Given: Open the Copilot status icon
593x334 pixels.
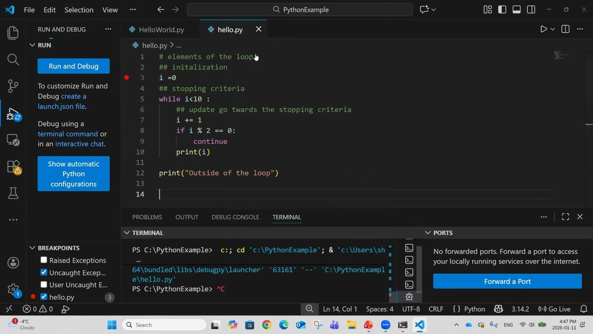Looking at the screenshot, I should click(498, 309).
